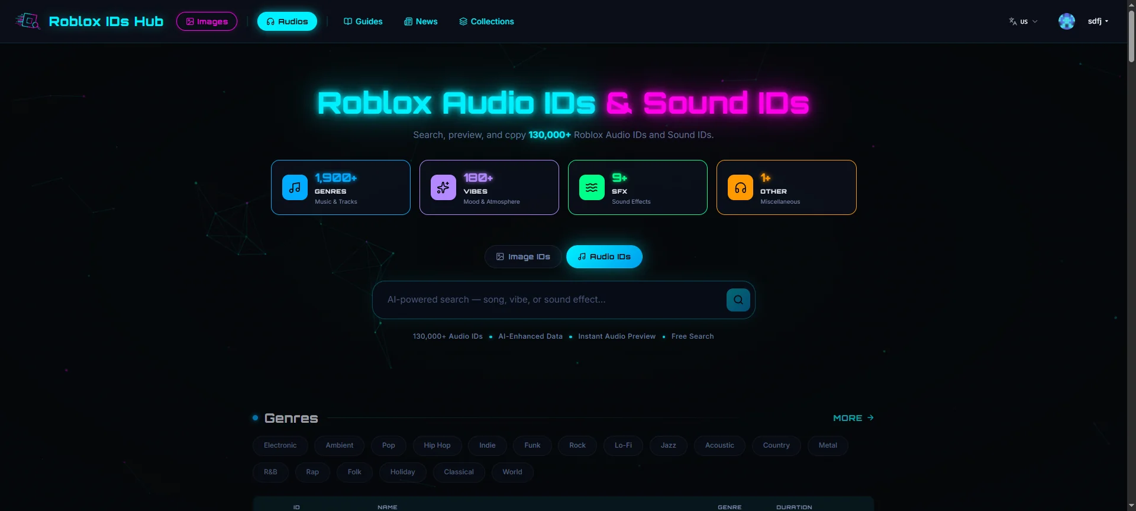Click the 'Instant Audio Preview' text
This screenshot has height=511, width=1136.
pyautogui.click(x=617, y=336)
